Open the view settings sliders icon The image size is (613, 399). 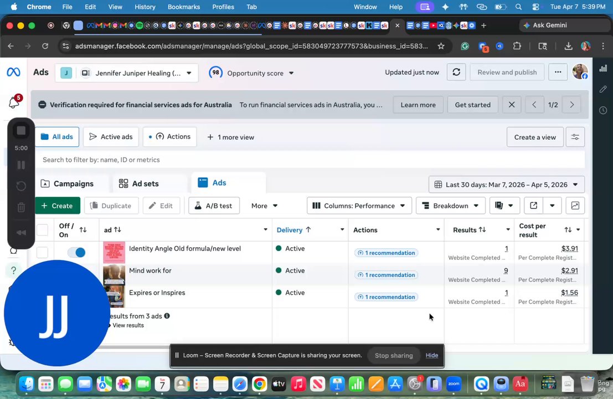click(x=575, y=137)
